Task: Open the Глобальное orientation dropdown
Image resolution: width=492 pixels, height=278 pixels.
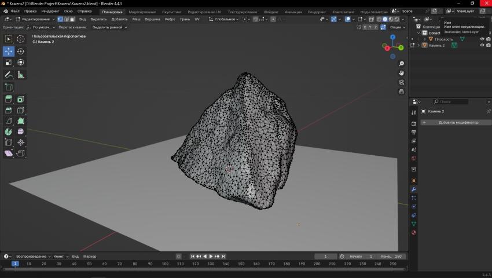Action: pyautogui.click(x=224, y=19)
